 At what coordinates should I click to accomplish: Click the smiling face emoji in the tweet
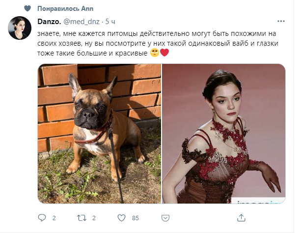154,53
